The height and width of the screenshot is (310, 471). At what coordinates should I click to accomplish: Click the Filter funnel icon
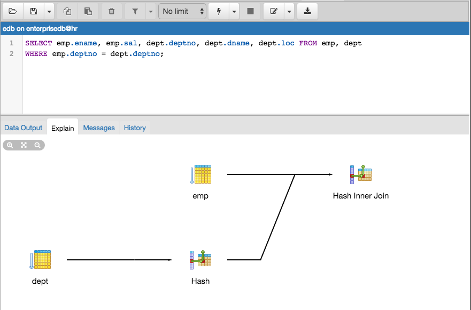(x=135, y=11)
